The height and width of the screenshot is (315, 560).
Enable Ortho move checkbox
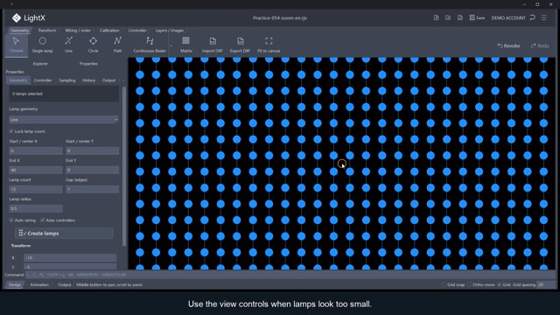[469, 284]
